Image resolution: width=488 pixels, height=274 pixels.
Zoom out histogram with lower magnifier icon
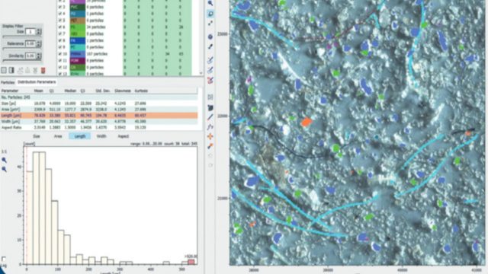click(4, 169)
